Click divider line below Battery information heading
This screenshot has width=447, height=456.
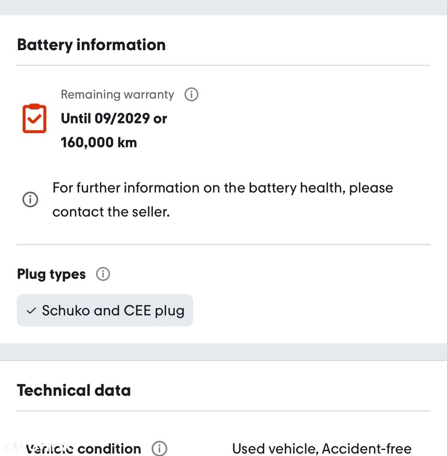[223, 65]
